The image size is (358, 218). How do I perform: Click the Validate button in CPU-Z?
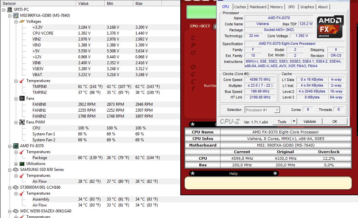click(x=310, y=121)
